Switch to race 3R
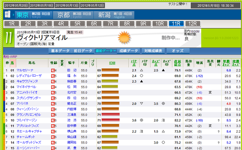This screenshot has width=242, height=150. tap(45, 24)
